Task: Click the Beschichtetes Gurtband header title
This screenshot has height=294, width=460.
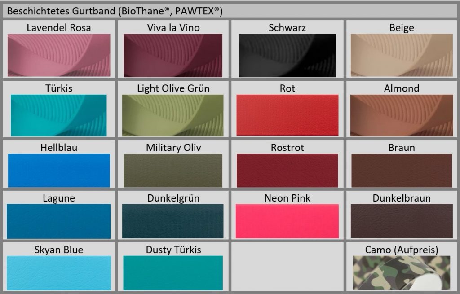Action: click(x=115, y=11)
